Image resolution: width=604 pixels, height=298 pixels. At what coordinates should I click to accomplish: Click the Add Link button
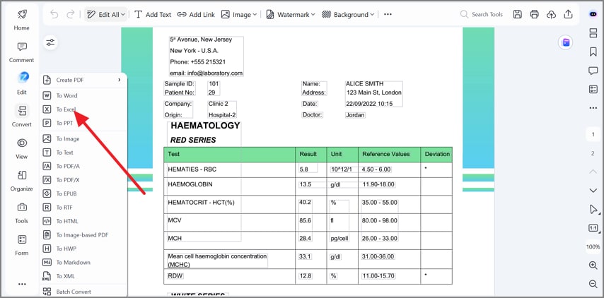click(196, 15)
